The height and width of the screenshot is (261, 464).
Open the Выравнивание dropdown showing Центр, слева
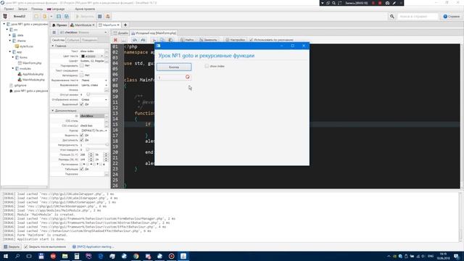point(94,85)
